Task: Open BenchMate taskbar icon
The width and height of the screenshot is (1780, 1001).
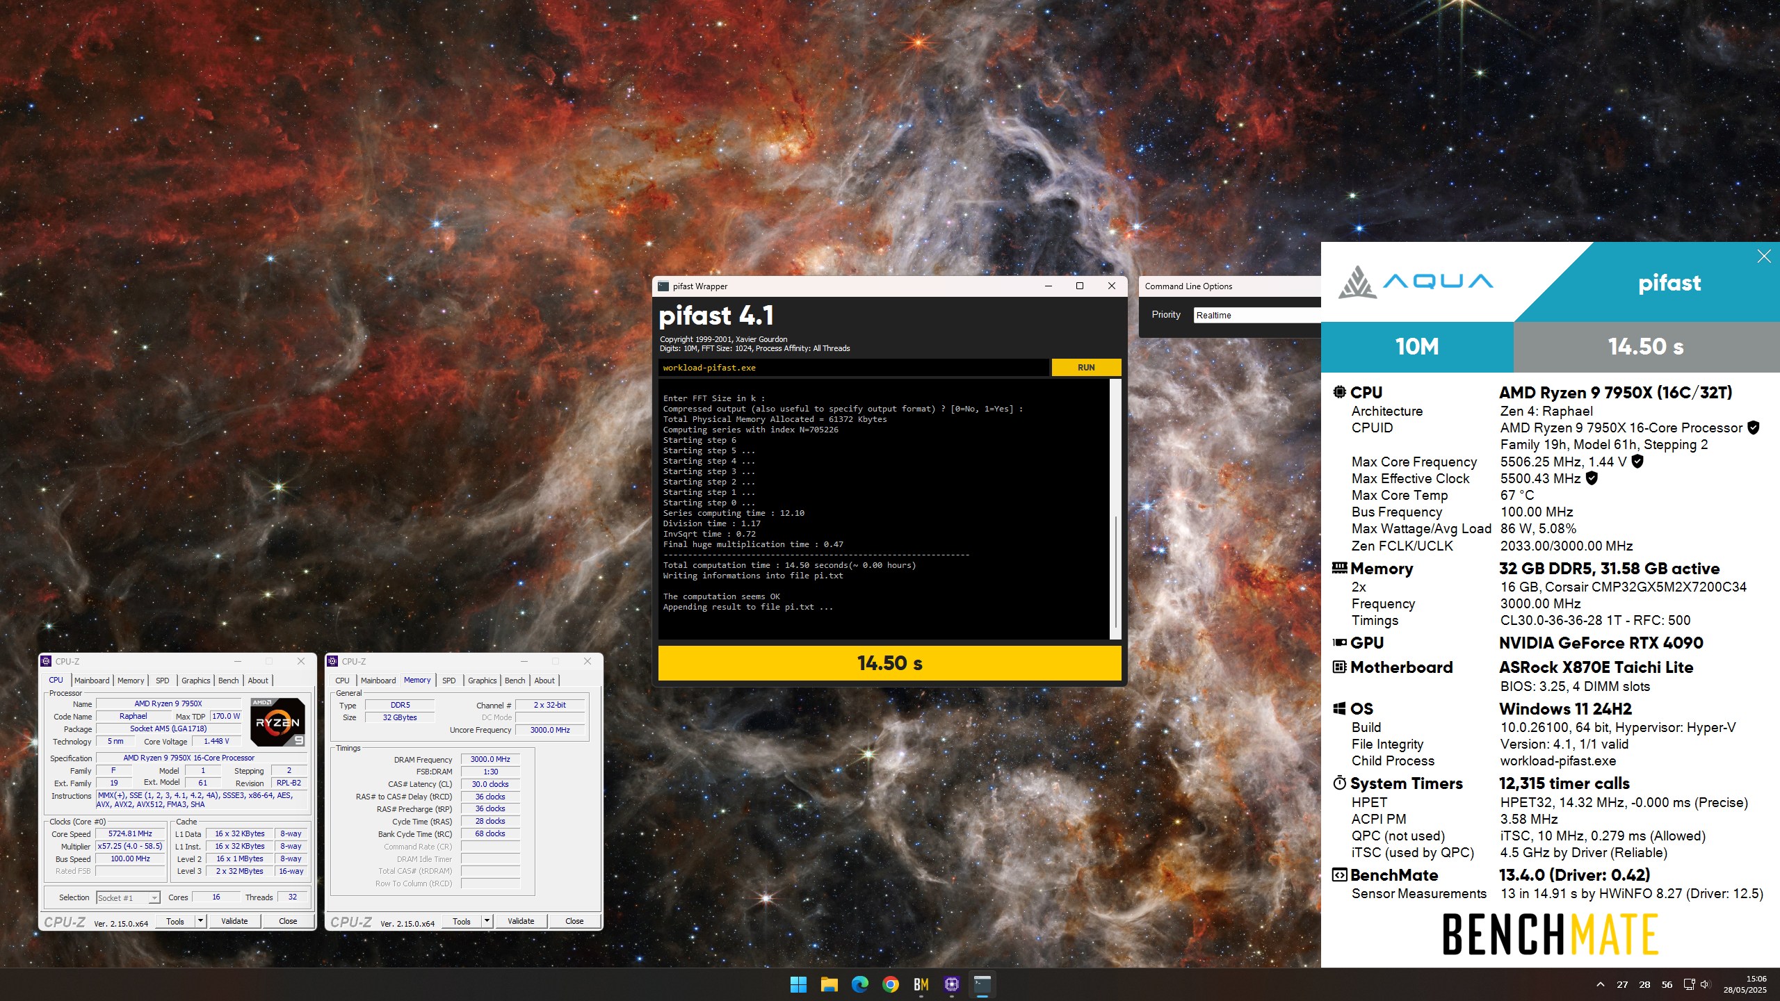Action: [921, 984]
